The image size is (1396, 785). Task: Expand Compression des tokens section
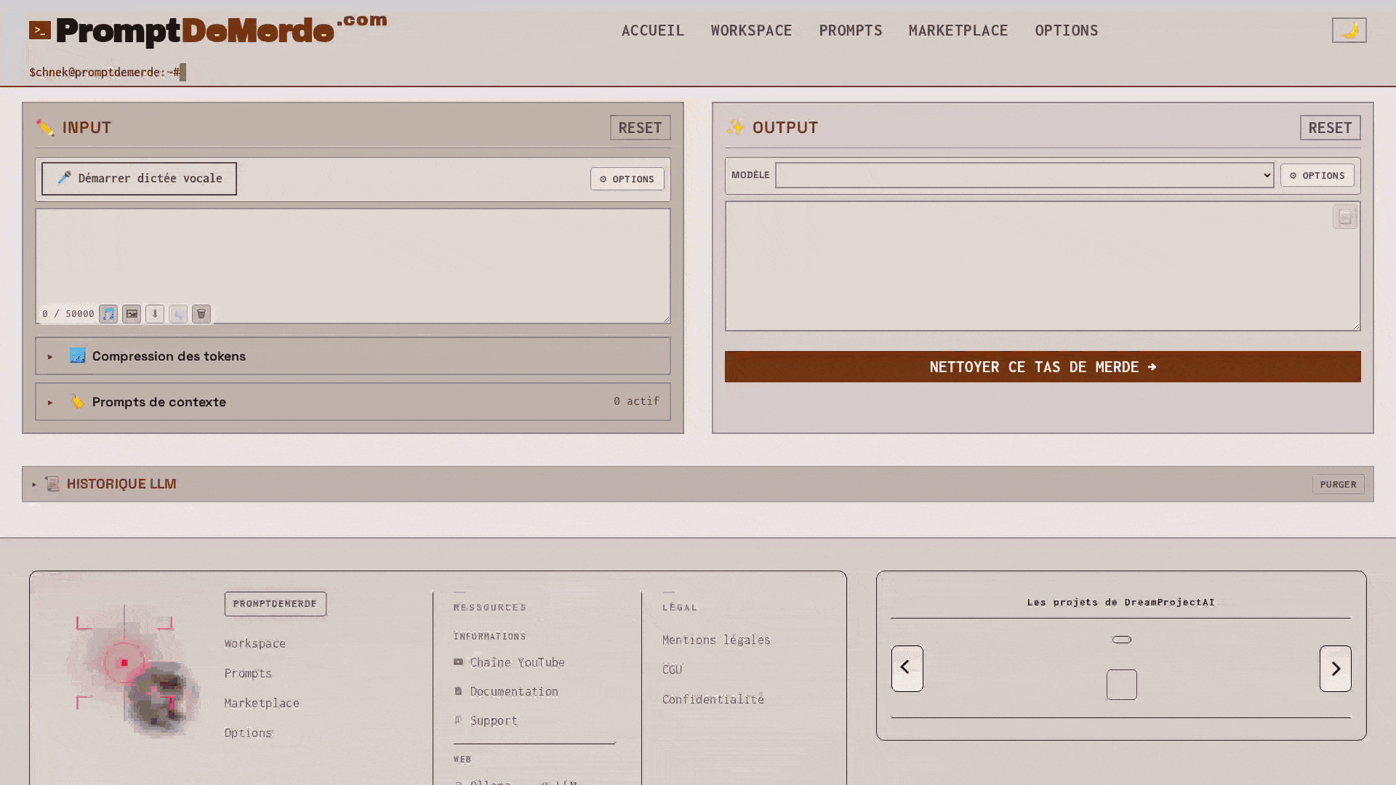point(353,356)
